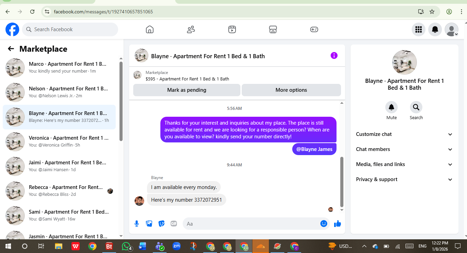Open Chrome profile icon in toolbar
Image resolution: width=467 pixels, height=253 pixels.
[x=449, y=12]
